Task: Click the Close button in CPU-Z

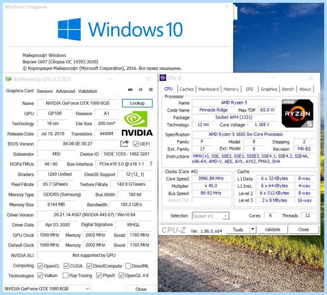Action: 304,229
